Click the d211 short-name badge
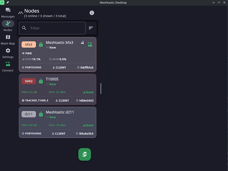Viewport: 228px width, 171px height. (x=29, y=114)
